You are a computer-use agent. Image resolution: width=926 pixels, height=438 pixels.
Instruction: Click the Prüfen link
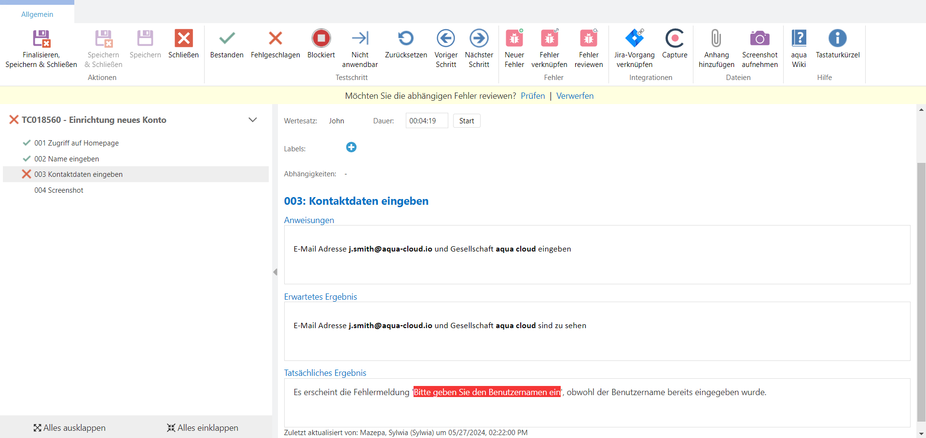click(533, 96)
